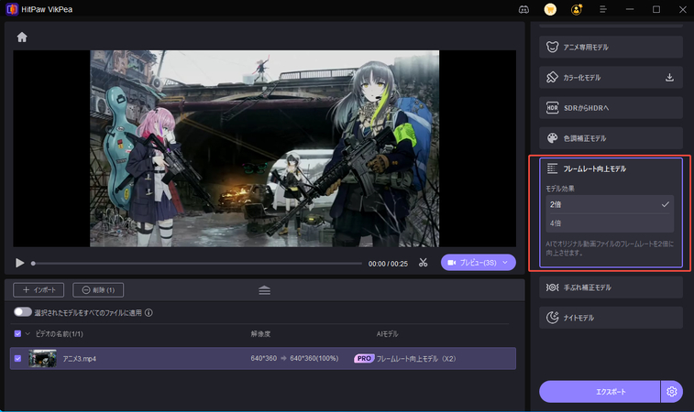Open export settings gear icon

point(672,392)
